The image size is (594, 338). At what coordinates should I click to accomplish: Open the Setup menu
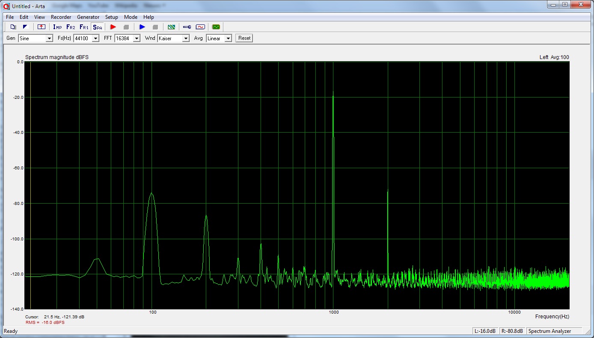[112, 17]
